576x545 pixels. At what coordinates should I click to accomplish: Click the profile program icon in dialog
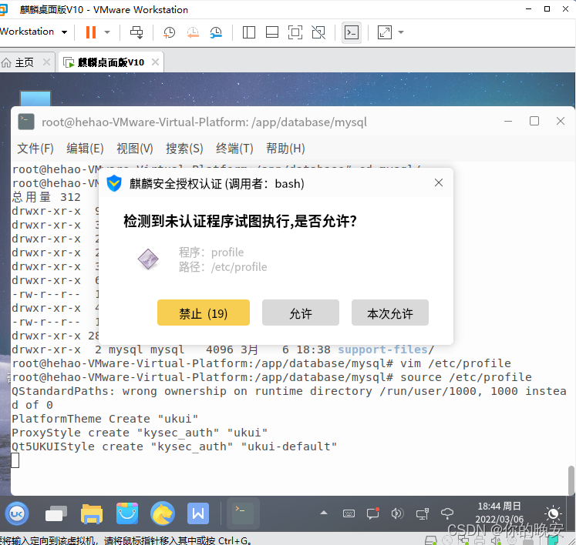(x=148, y=259)
